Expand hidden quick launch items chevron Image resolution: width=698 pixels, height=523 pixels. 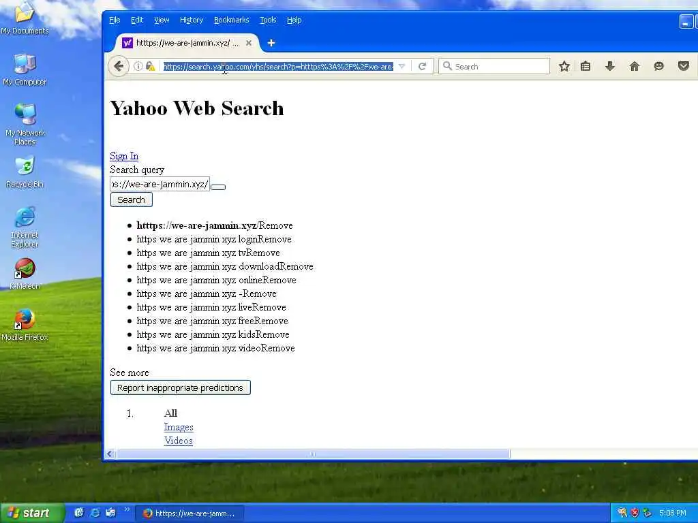[x=127, y=509]
